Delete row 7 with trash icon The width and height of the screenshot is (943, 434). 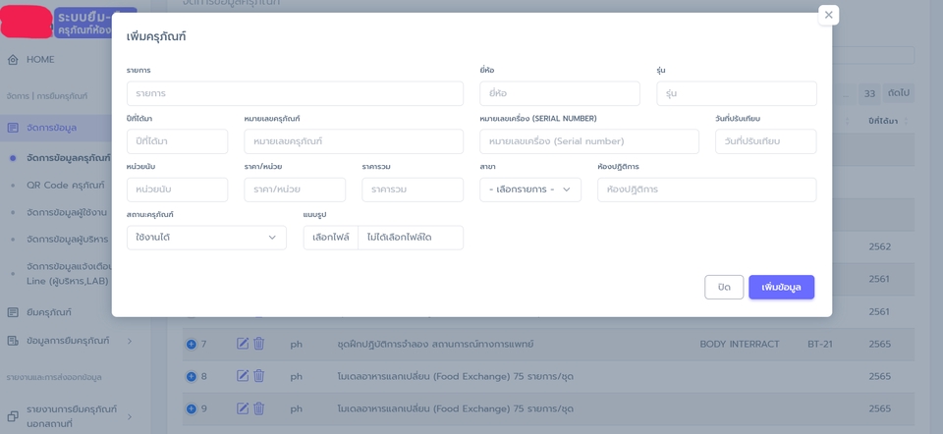(259, 344)
